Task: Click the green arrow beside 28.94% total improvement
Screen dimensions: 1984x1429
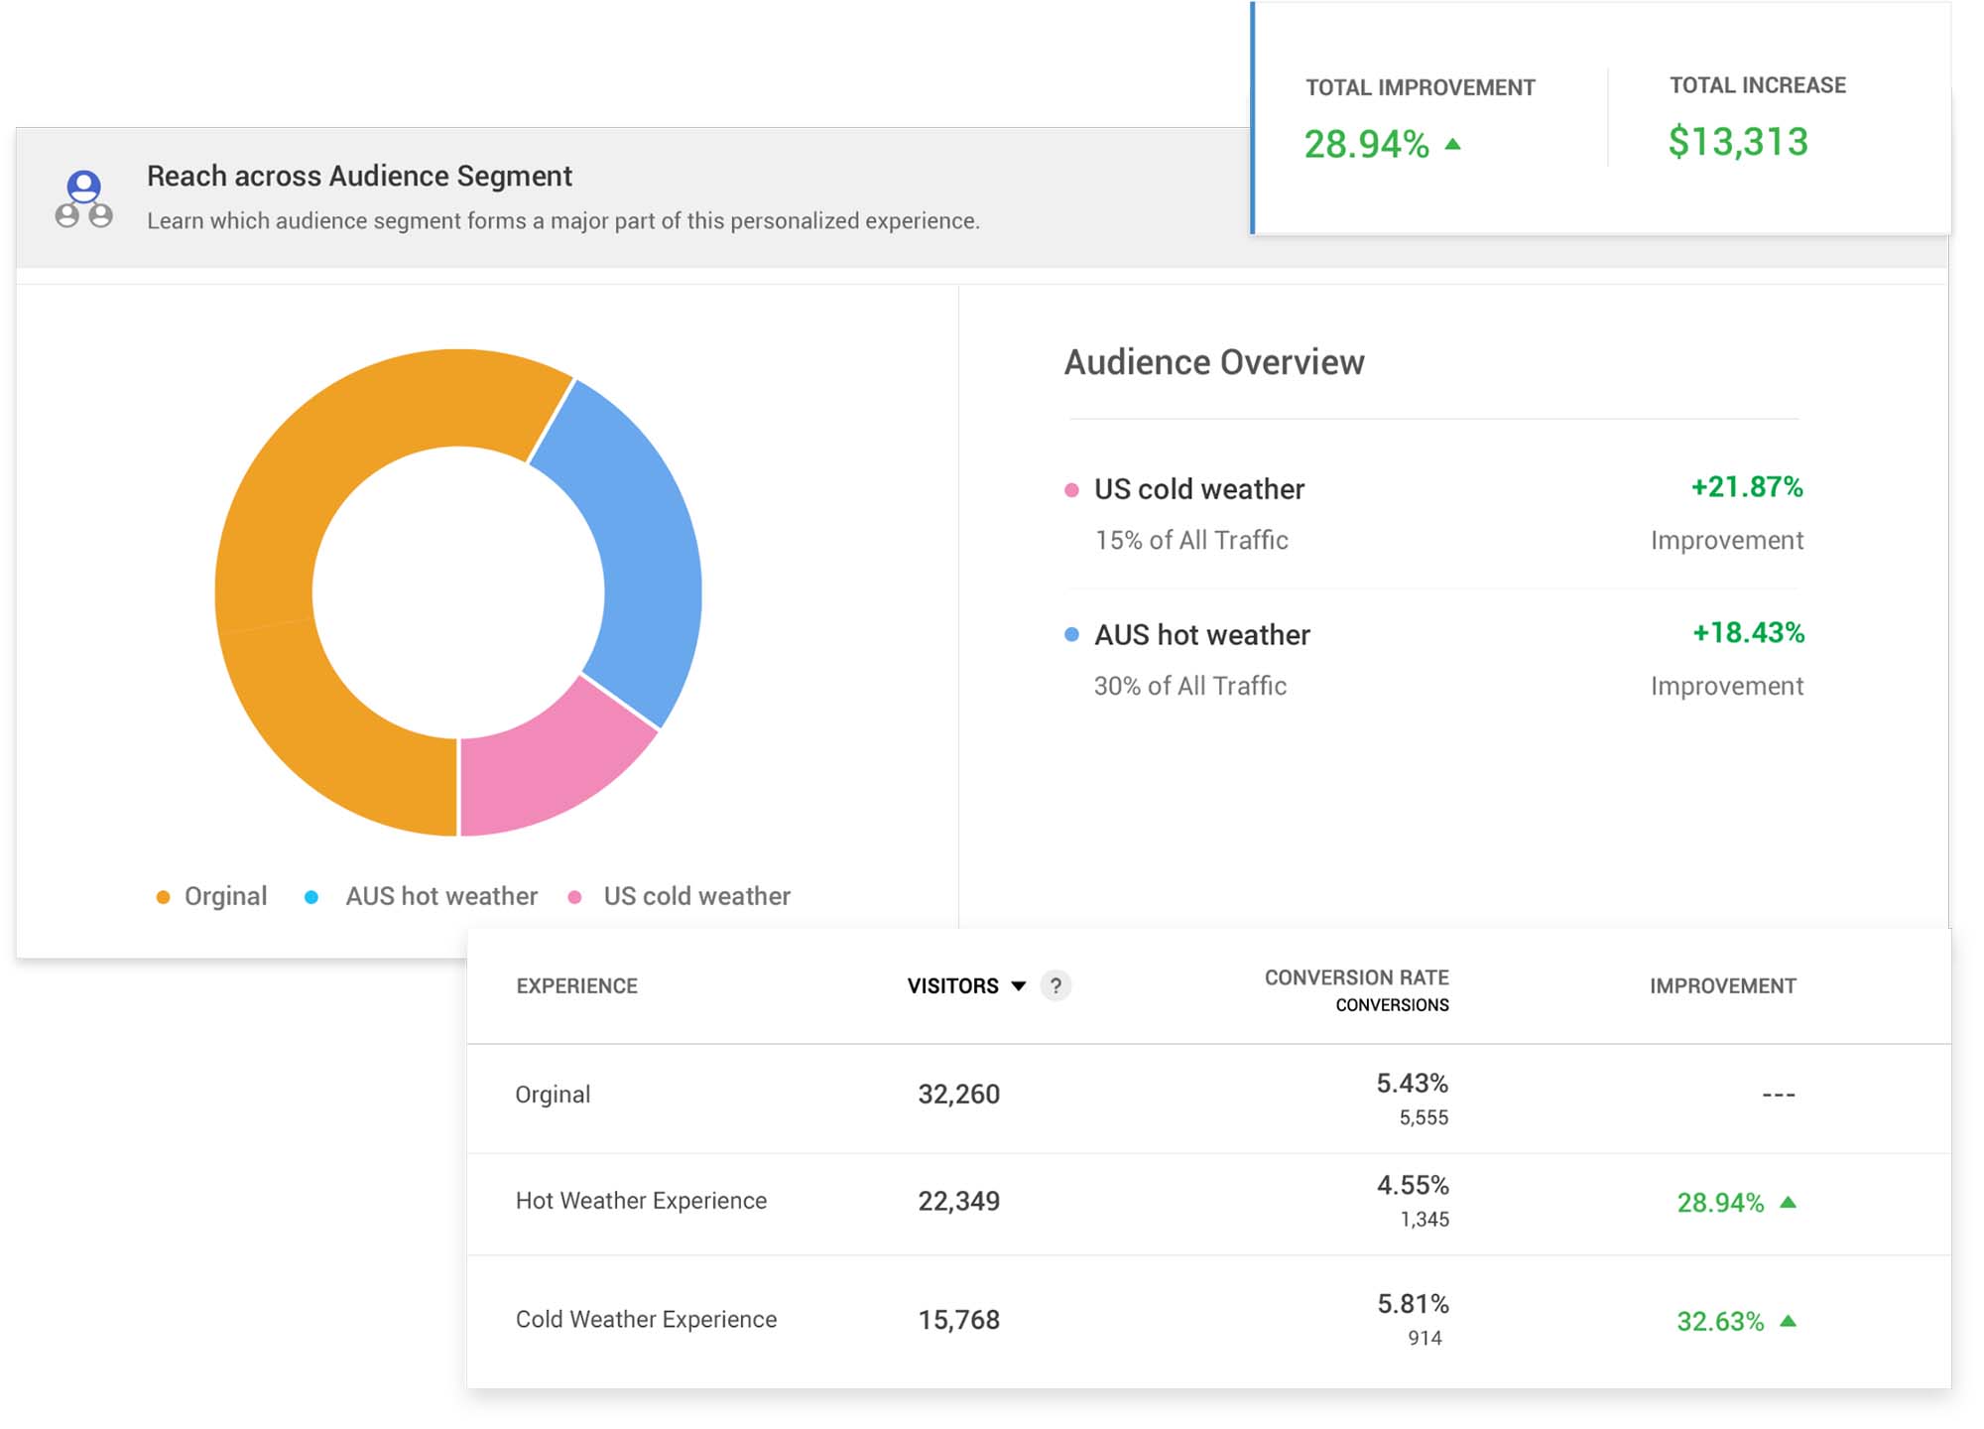Action: [x=1453, y=145]
